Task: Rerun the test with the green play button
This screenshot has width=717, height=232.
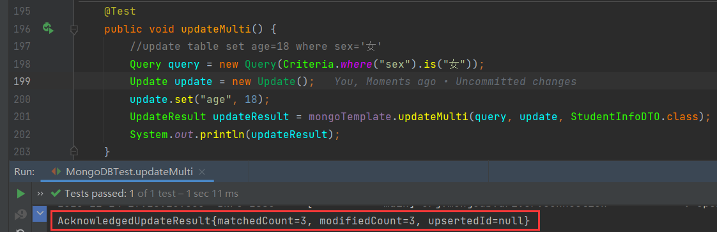Action: [x=20, y=194]
